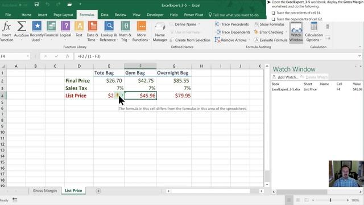Click the zoom in plus button
Image resolution: width=364 pixels, height=205 pixels.
[348, 200]
